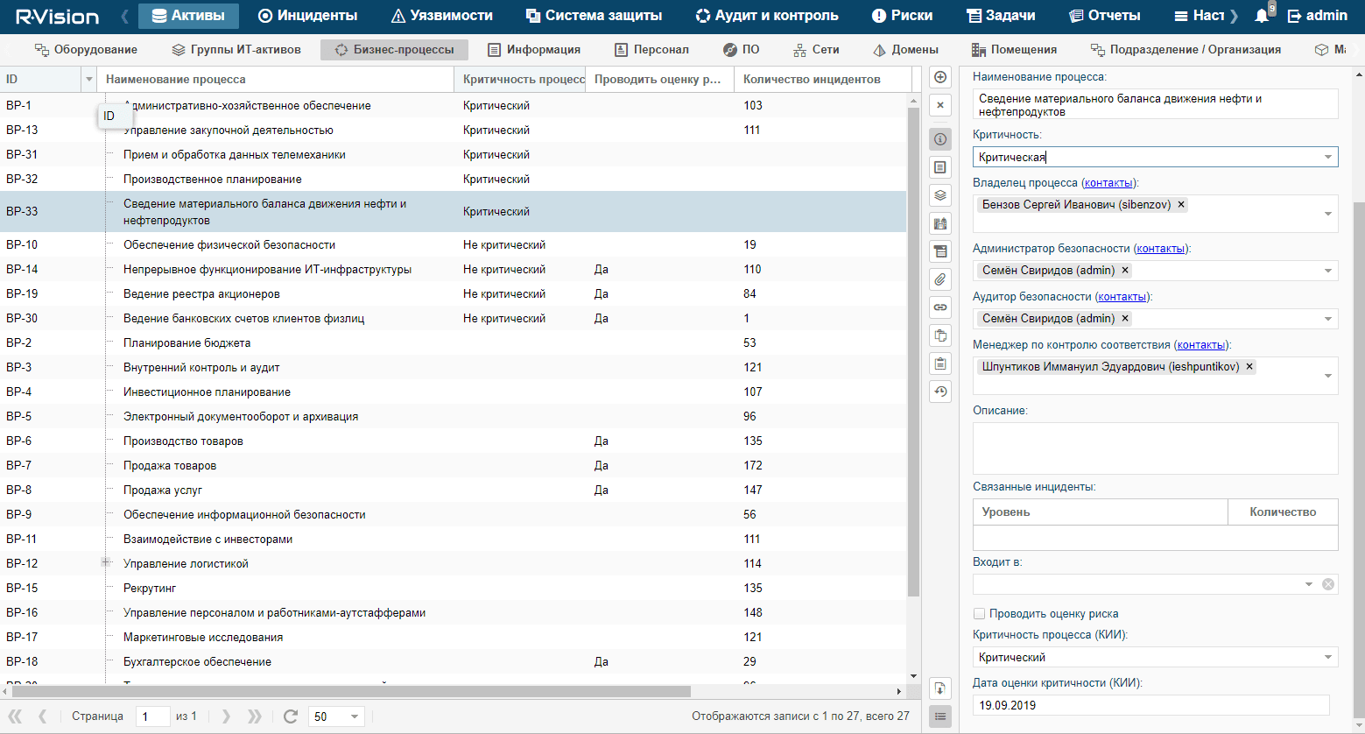The height and width of the screenshot is (734, 1365).
Task: Click the add new record plus icon
Action: click(940, 77)
